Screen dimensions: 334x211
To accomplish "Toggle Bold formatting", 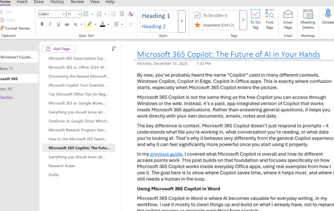I will point(42,24).
